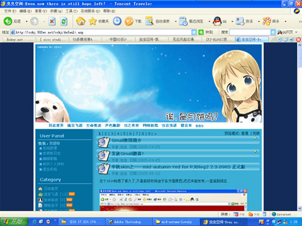Open the 查看(V) menu
The image size is (302, 226).
pos(41,11)
